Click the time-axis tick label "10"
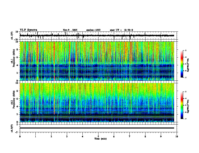Screen dimensions: 199x153 coord(177,136)
